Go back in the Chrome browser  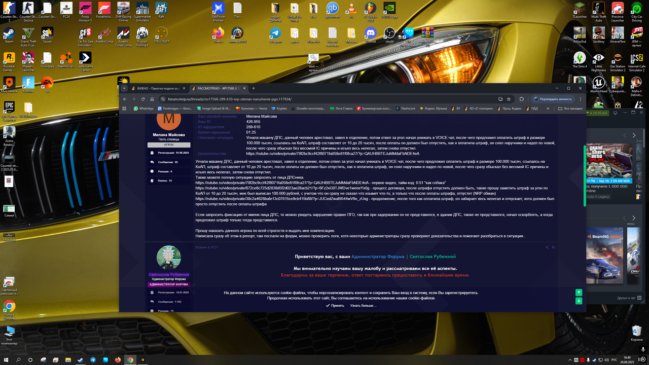pos(125,99)
